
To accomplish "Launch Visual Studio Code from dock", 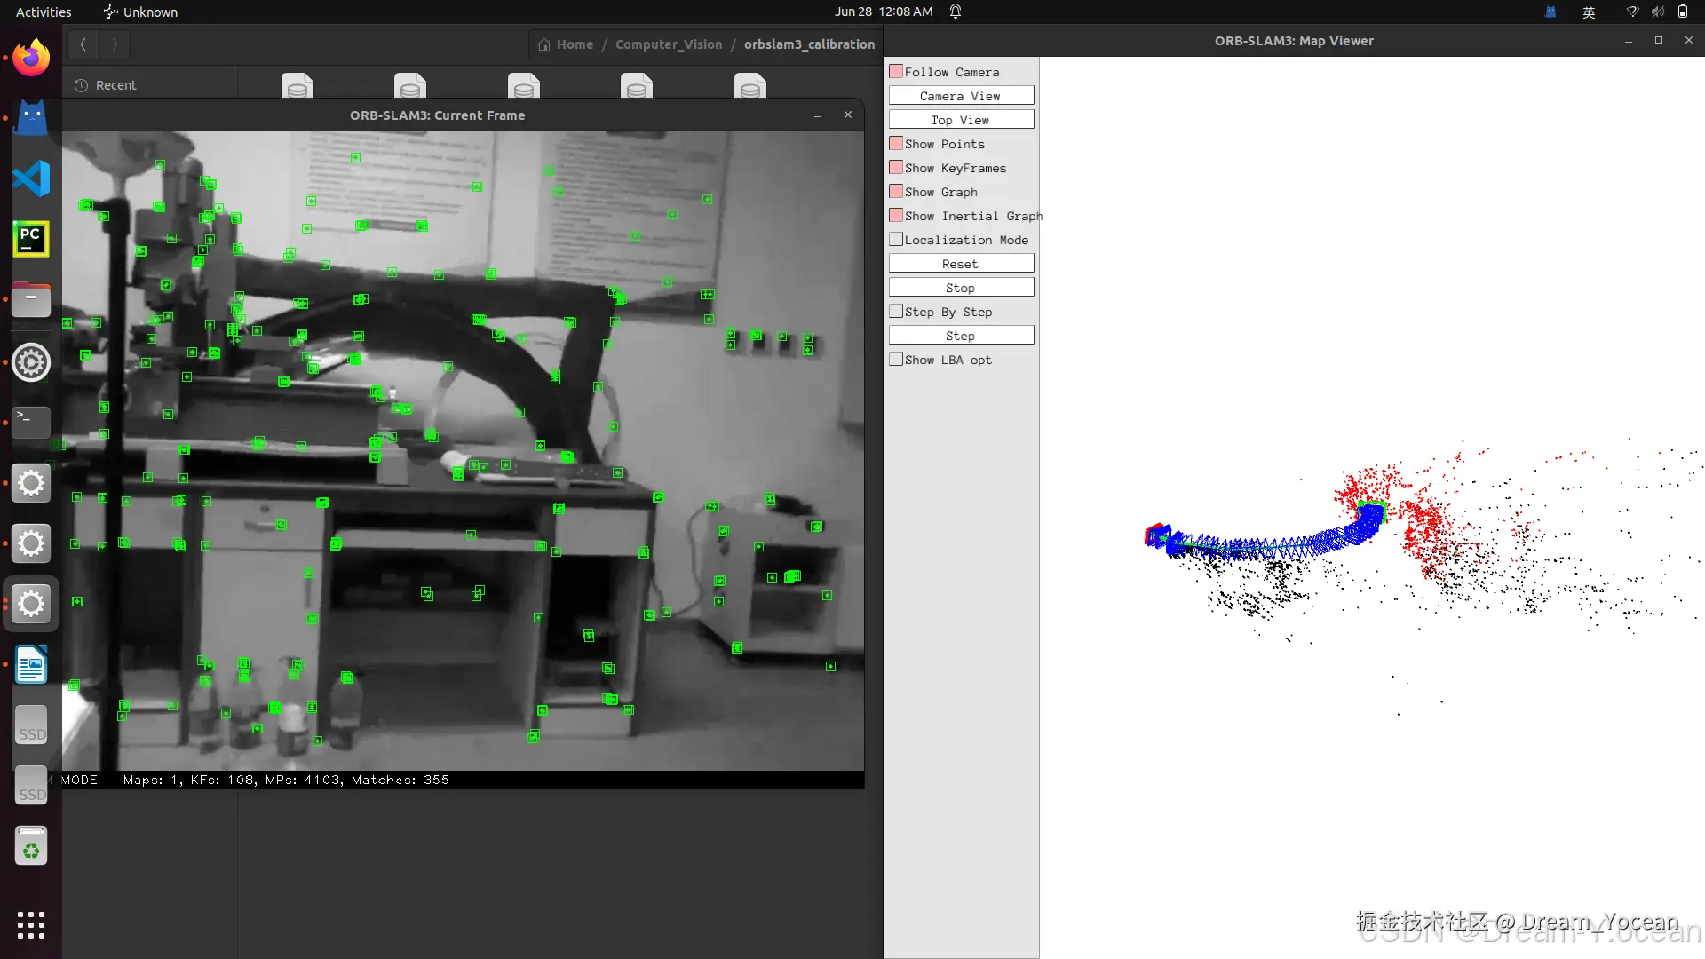I will click(x=31, y=178).
